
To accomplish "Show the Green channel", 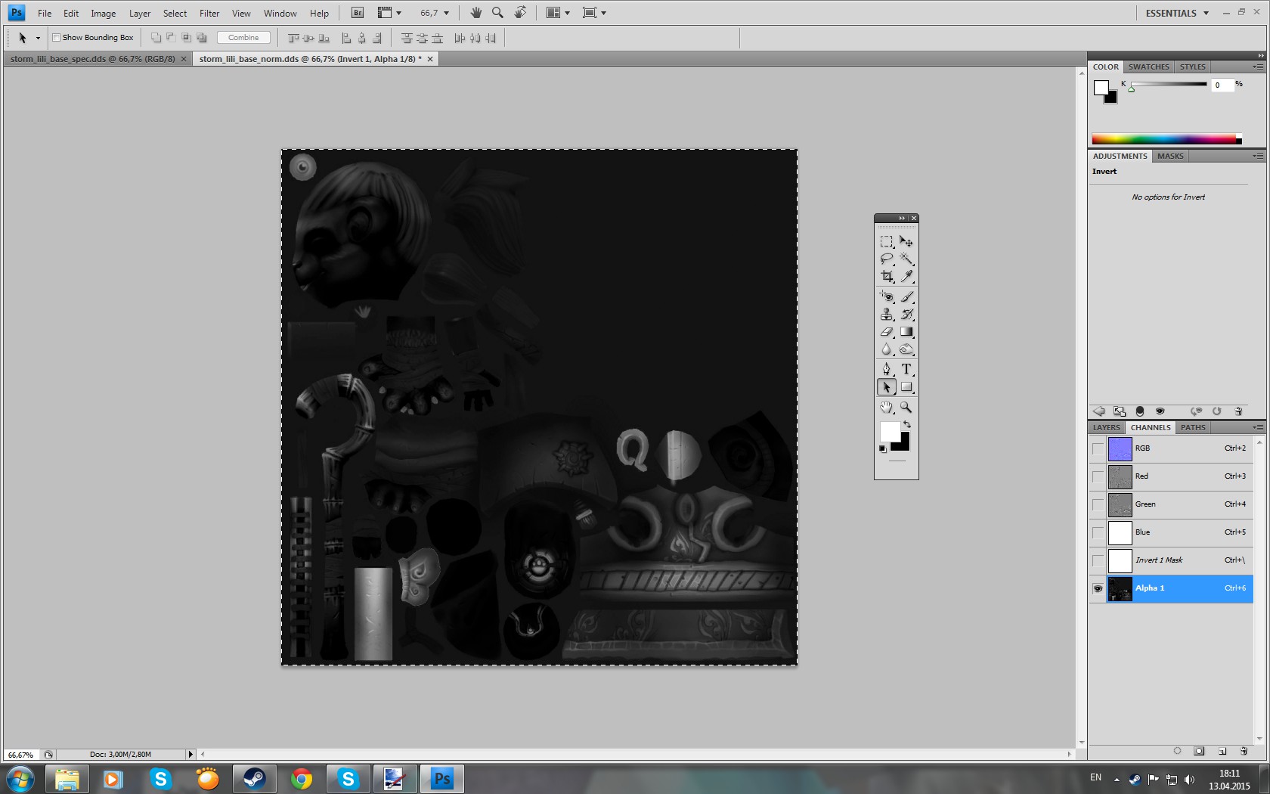I will click(x=1098, y=504).
